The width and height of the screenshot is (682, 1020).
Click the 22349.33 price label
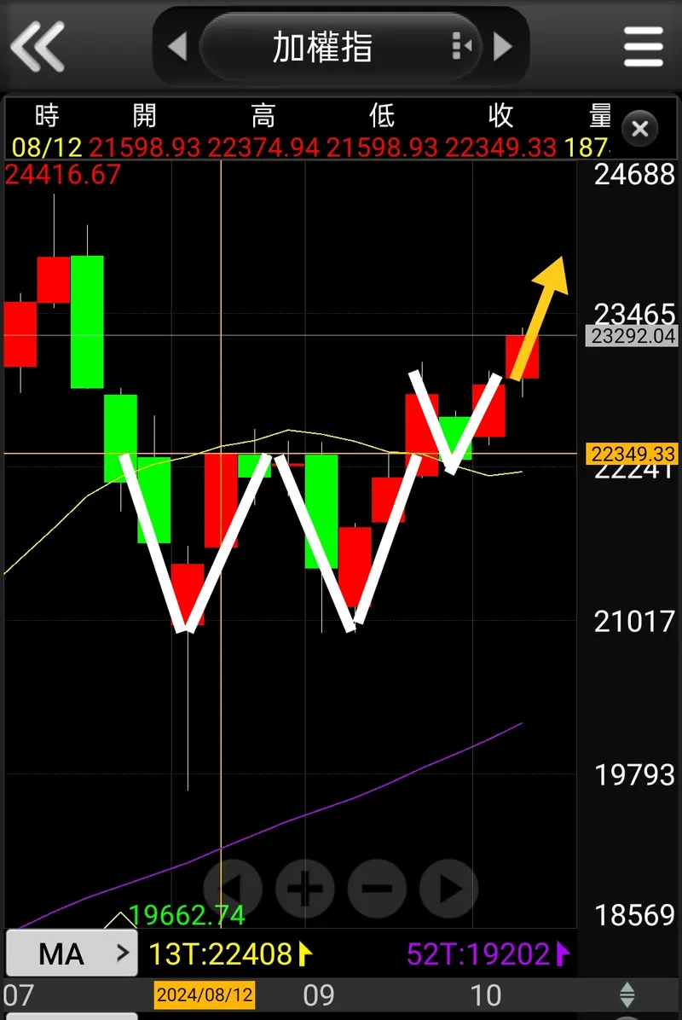[632, 454]
